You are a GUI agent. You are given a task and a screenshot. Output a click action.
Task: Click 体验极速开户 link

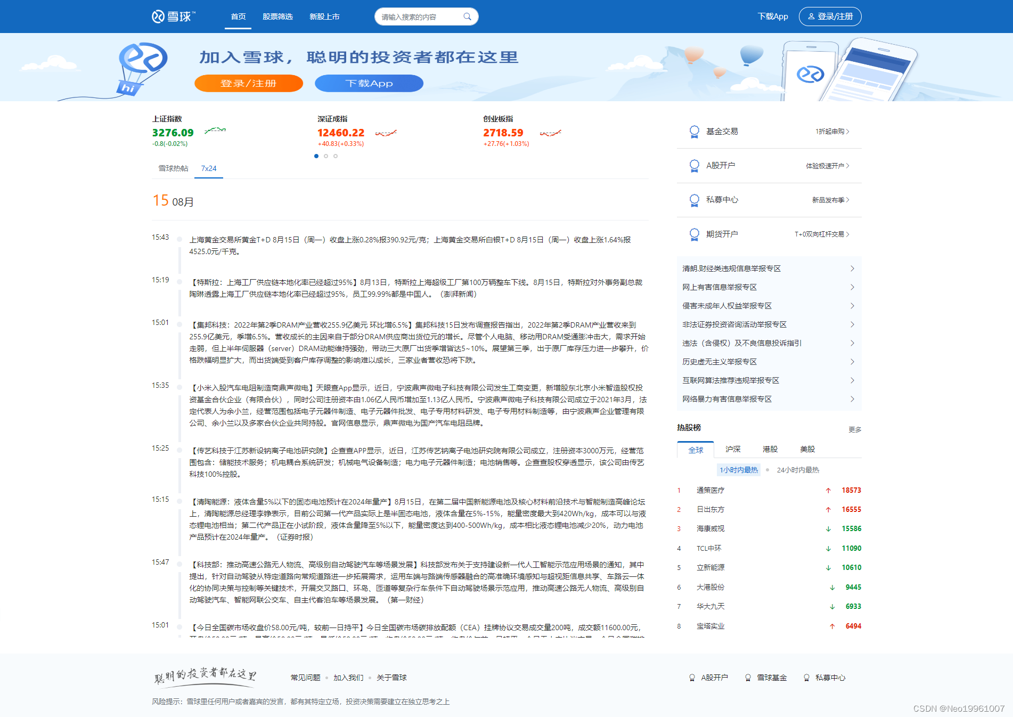point(828,166)
